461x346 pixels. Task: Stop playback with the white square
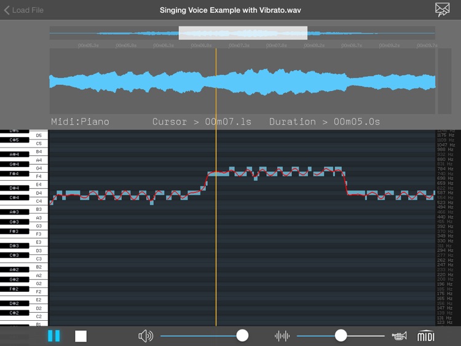81,336
